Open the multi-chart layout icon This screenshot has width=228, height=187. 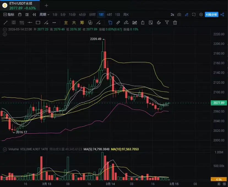pyautogui.click(x=27, y=15)
